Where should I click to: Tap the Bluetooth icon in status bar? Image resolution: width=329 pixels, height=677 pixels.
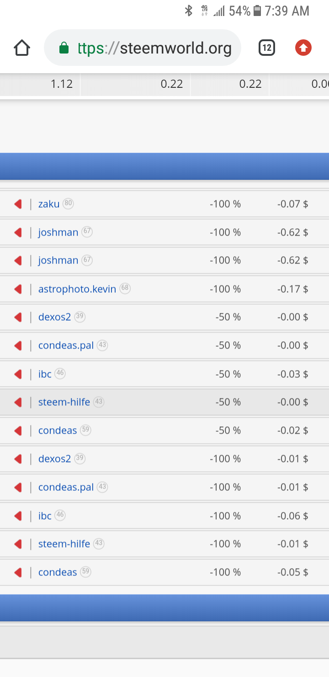tap(188, 11)
